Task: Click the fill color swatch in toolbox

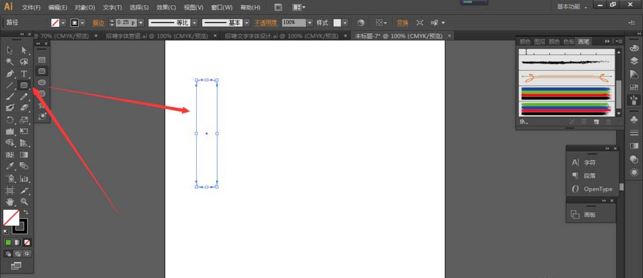Action: pyautogui.click(x=11, y=218)
